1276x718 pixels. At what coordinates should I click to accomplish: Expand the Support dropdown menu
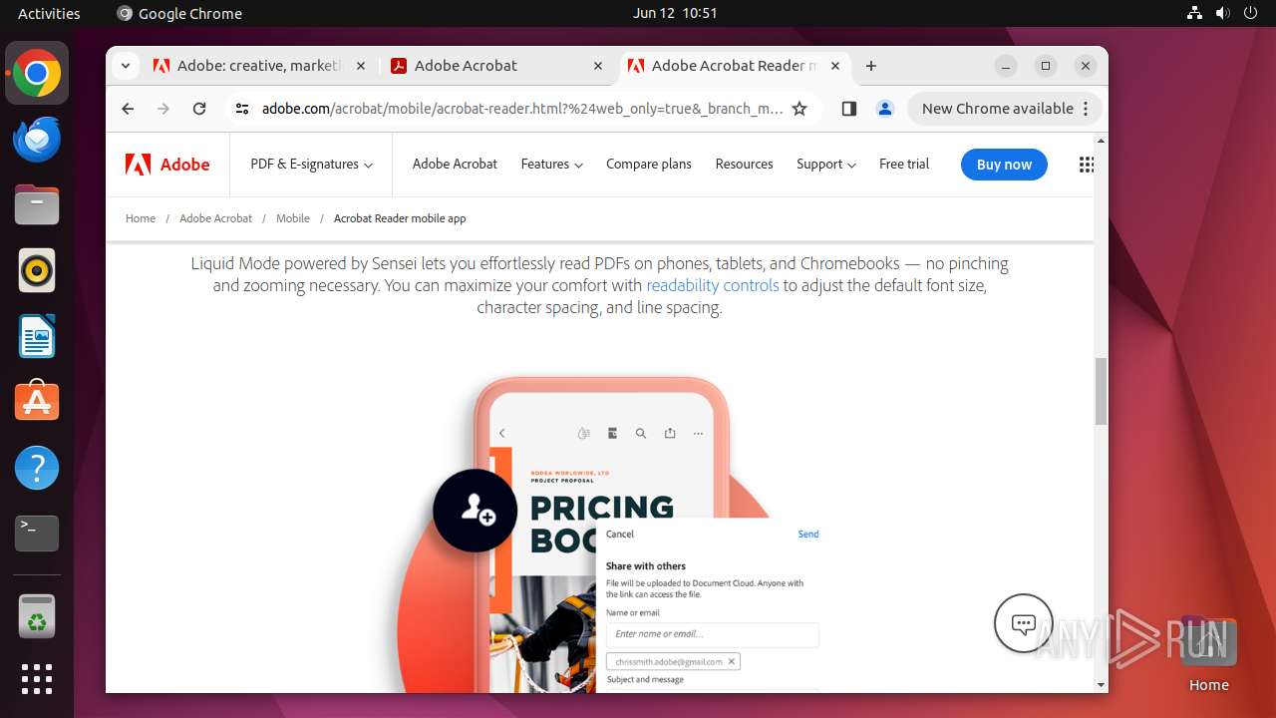826,165
